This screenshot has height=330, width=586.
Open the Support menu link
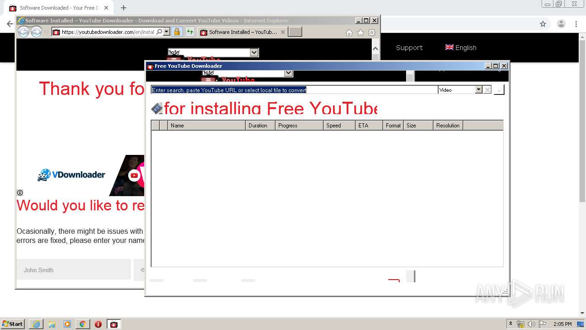point(409,48)
